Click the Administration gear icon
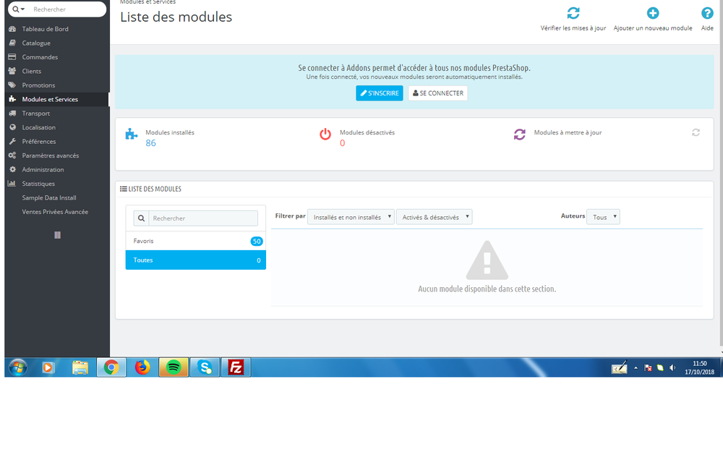The image size is (723, 452). [12, 169]
